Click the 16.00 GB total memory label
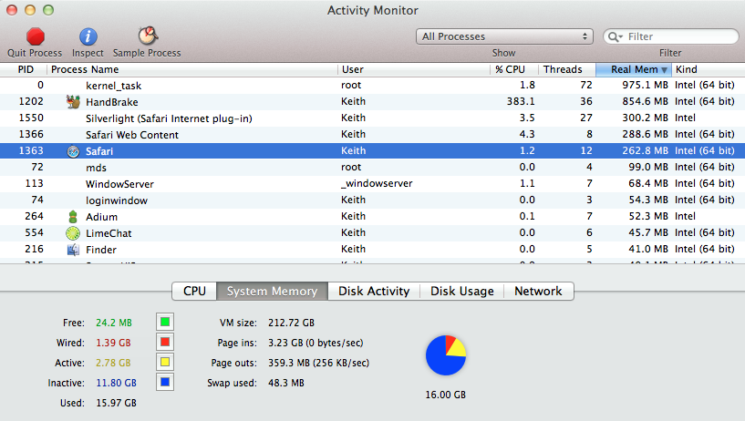 point(445,395)
